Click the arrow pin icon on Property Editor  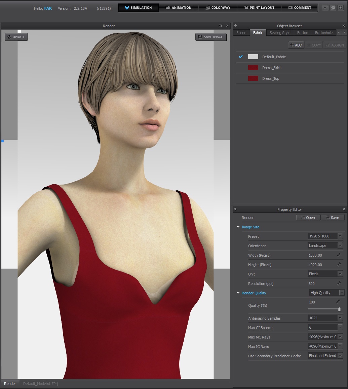pos(235,209)
